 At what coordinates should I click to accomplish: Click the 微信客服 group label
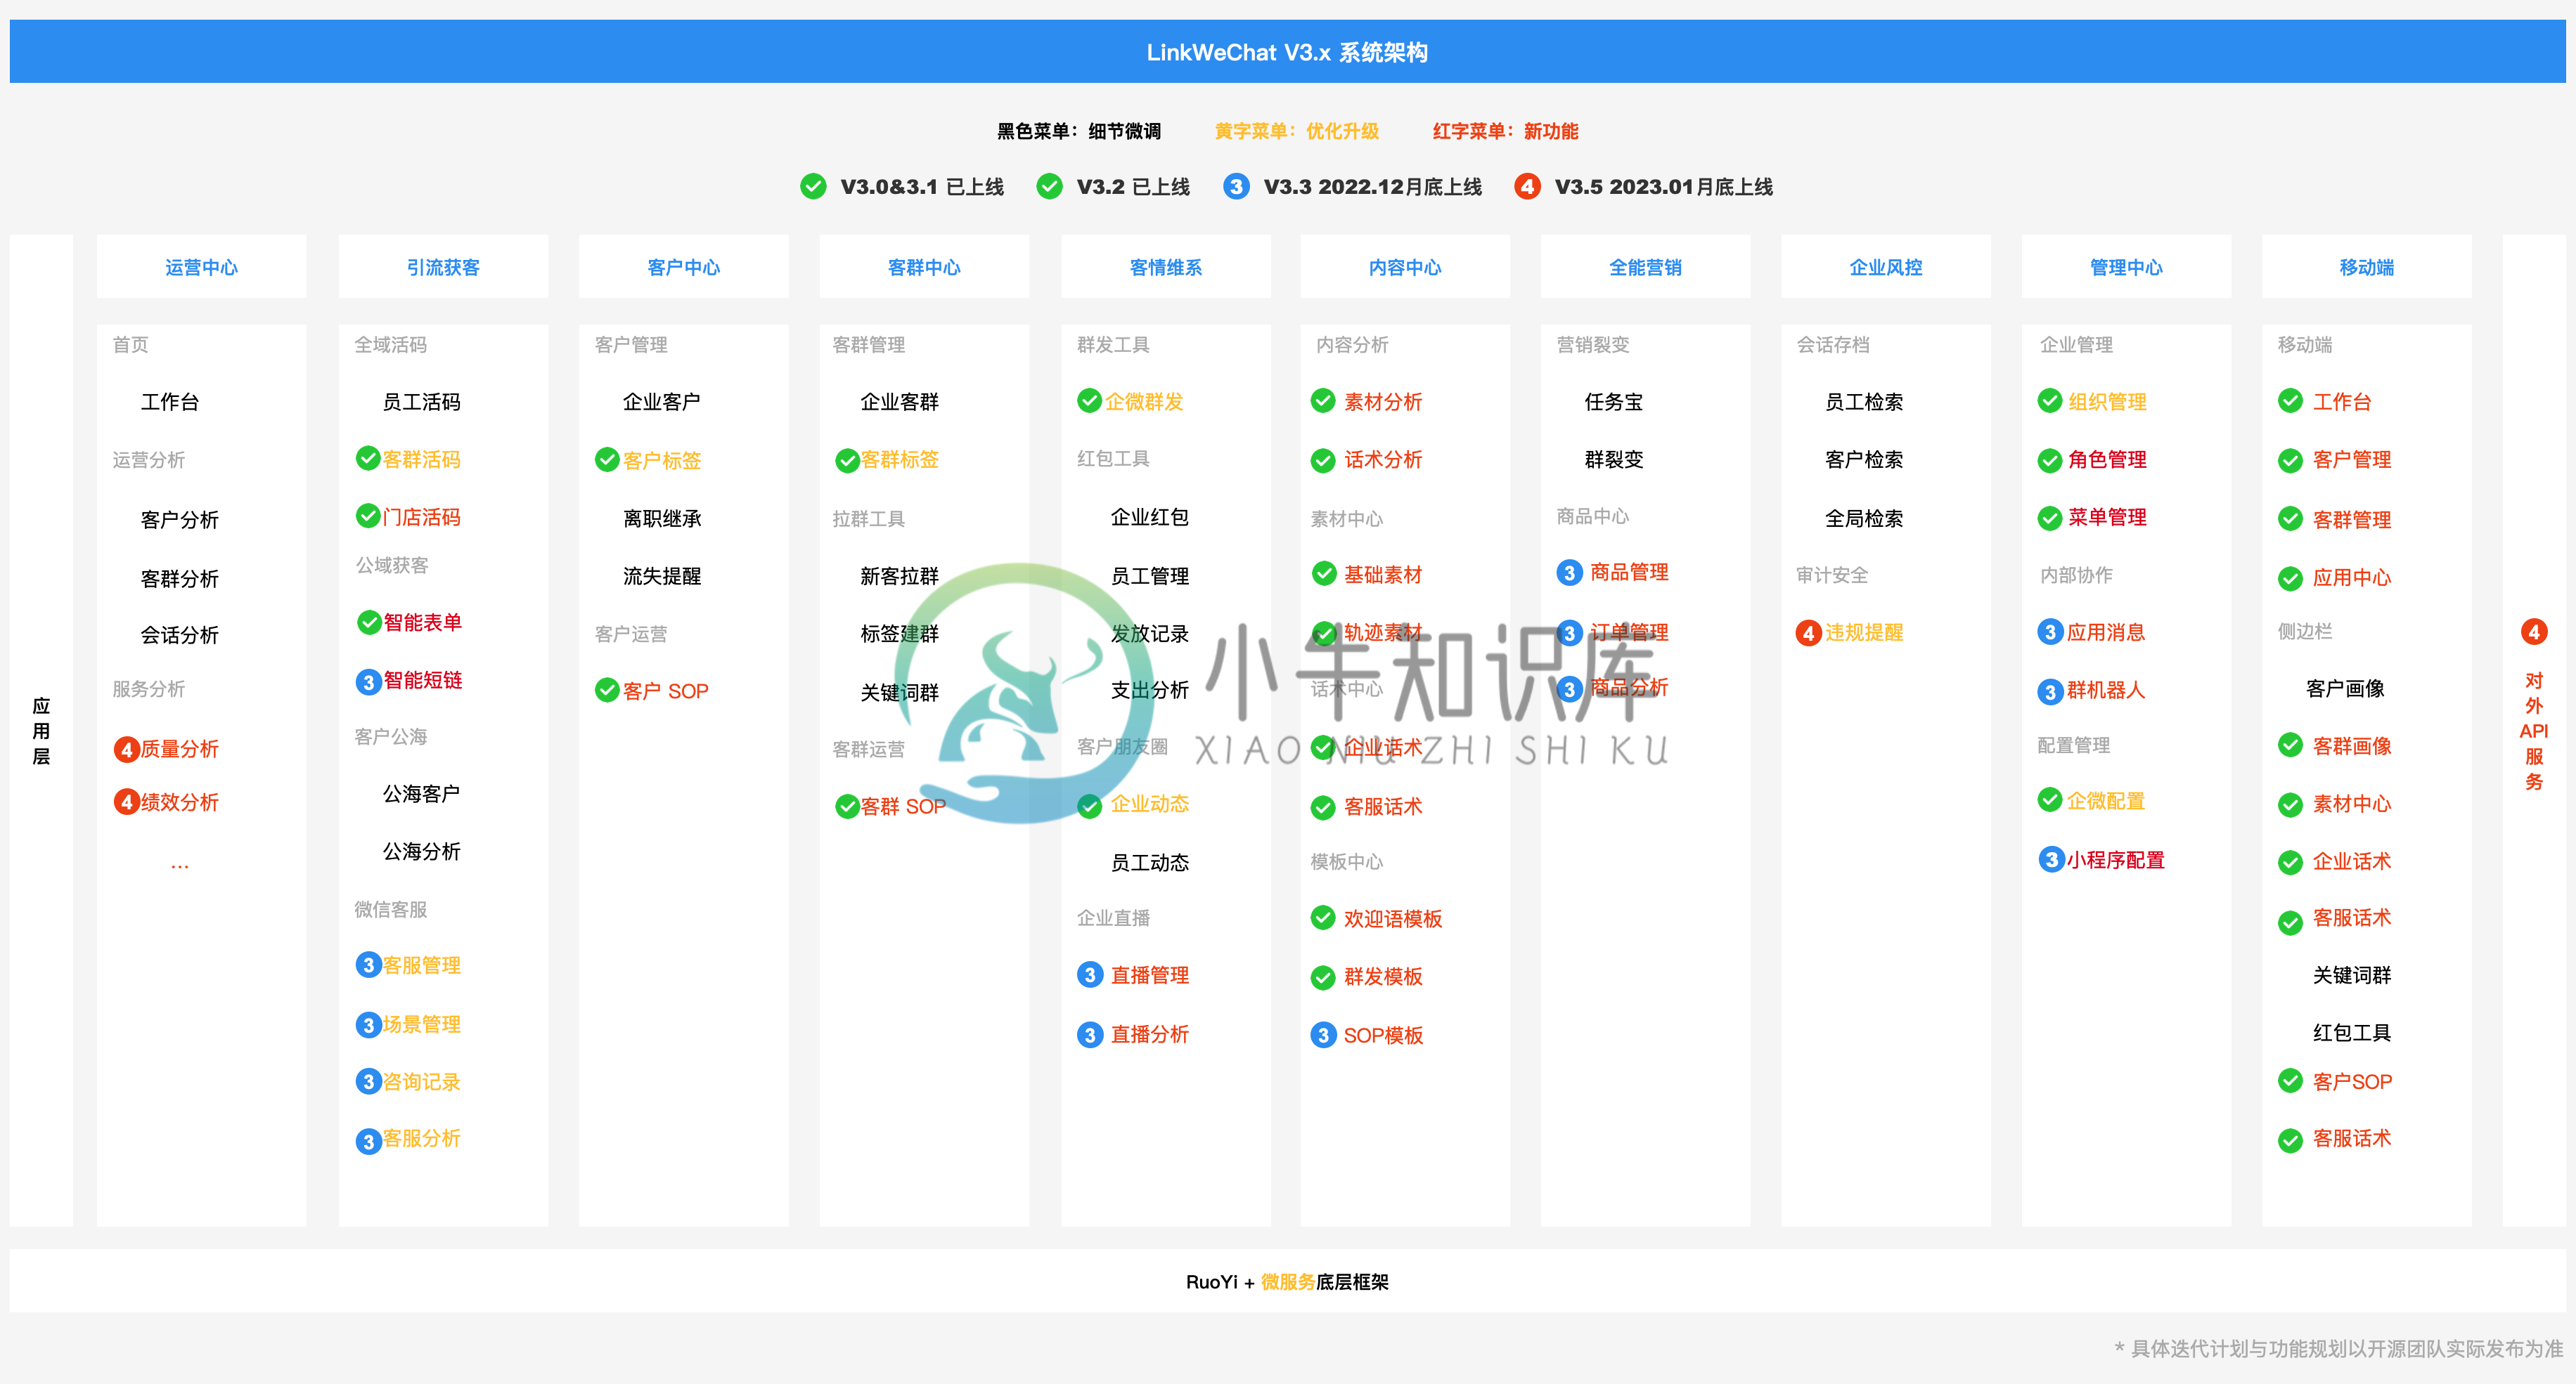point(390,909)
